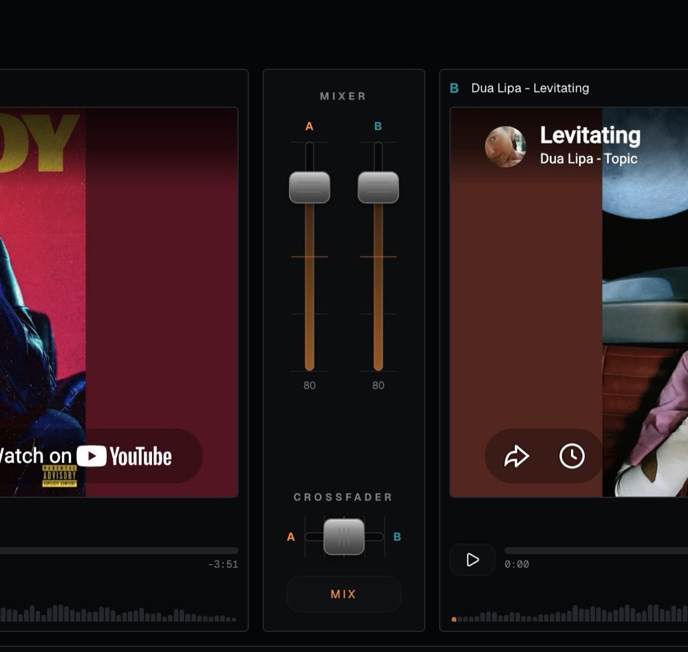Click the 'Dua Lipa - Levitating' deck B title
This screenshot has height=652, width=688.
click(530, 88)
